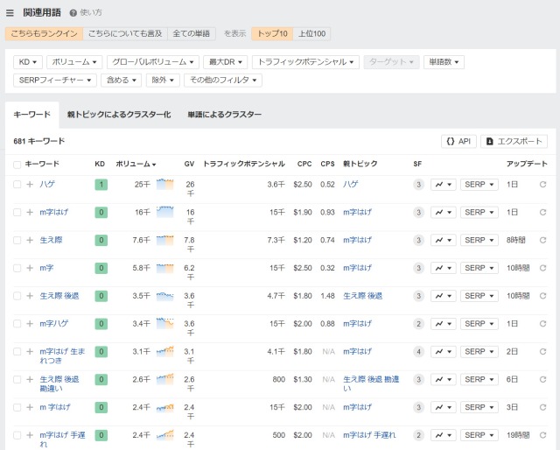Screen dimensions: 560x450
Task: Refresh the m字ハゲ row data
Action: pos(542,324)
